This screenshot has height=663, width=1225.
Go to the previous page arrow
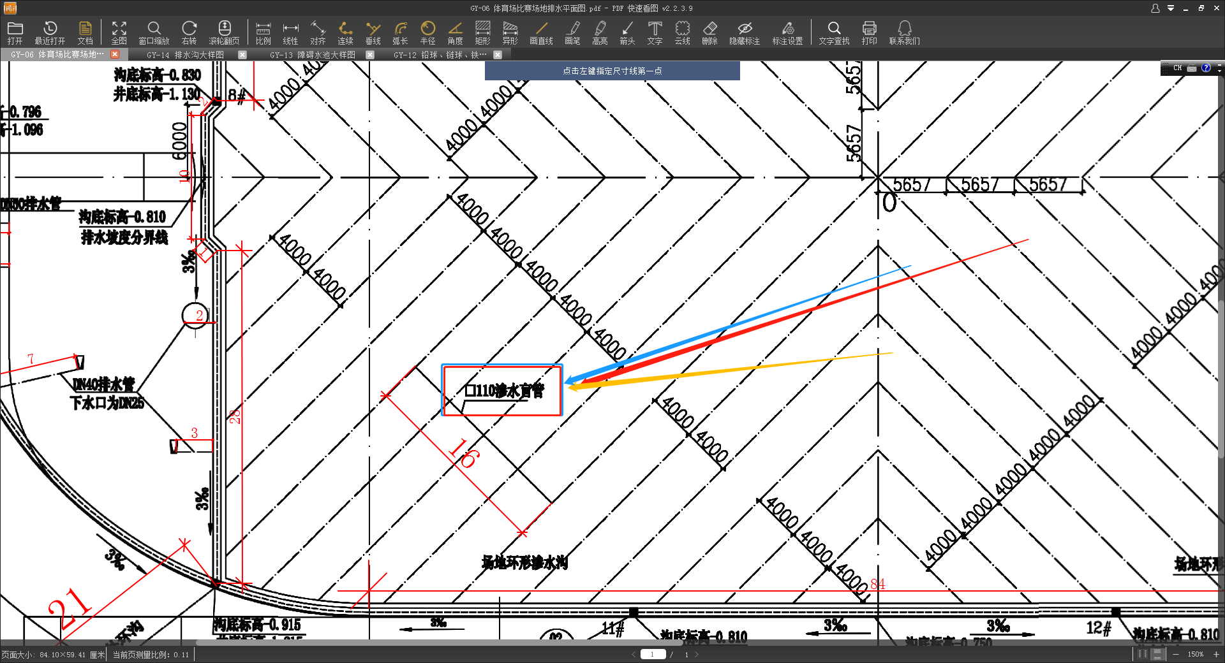pyautogui.click(x=634, y=654)
